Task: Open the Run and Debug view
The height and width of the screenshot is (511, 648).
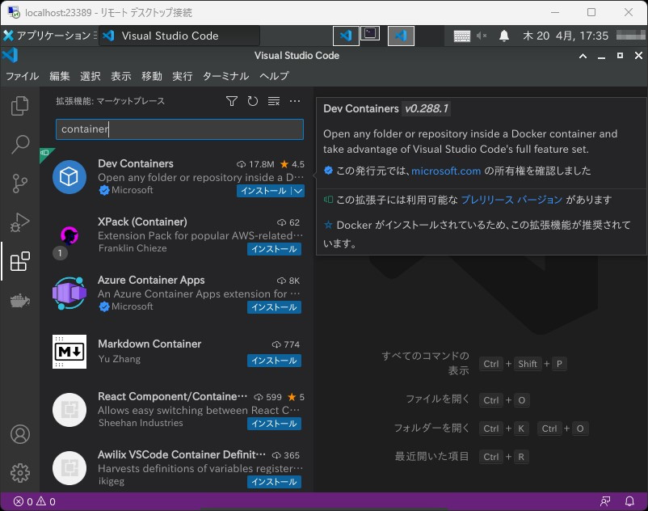Action: [19, 222]
